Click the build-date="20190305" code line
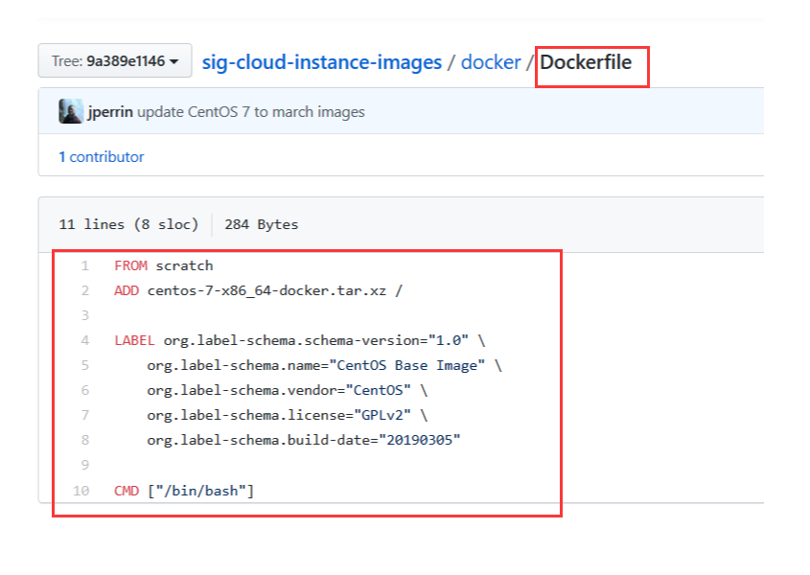The width and height of the screenshot is (810, 575). pos(304,440)
